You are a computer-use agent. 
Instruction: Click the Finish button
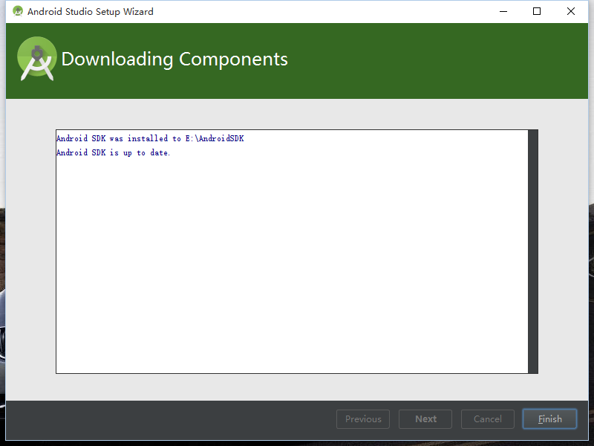click(x=549, y=419)
